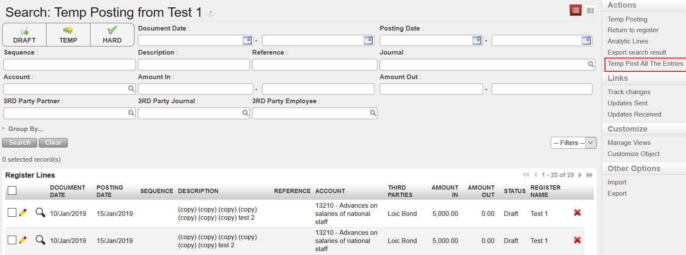This screenshot has width=686, height=255.
Task: Edit first register line with pencil icon
Action: [23, 213]
